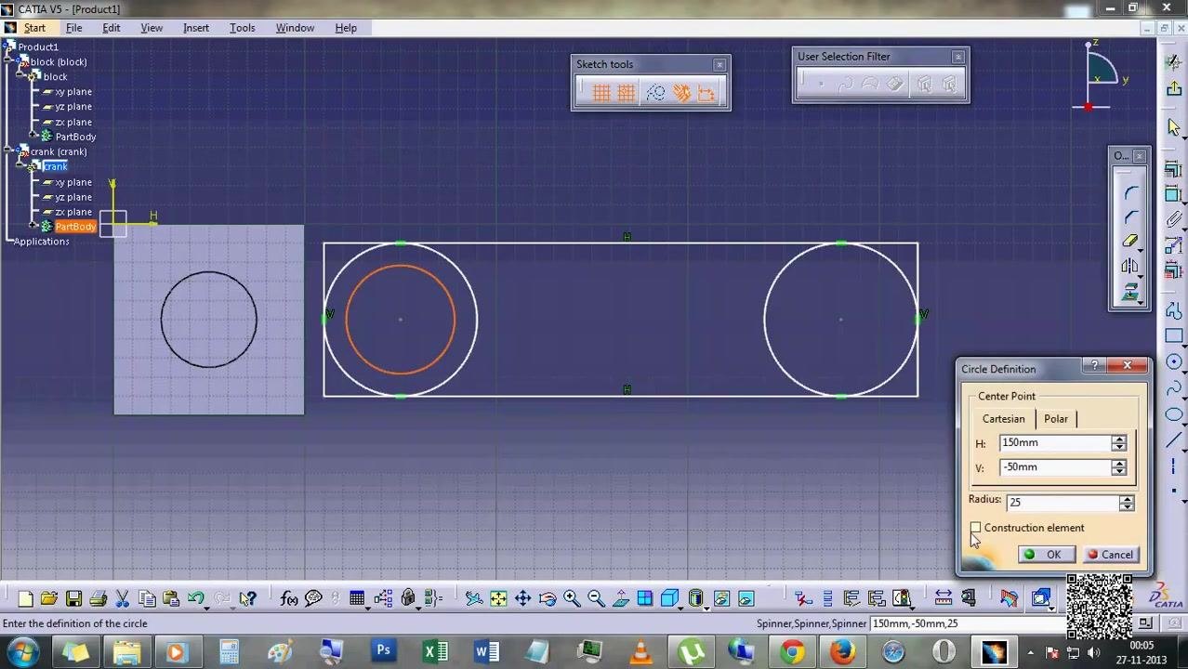Decrease V value with spinner down arrow
Viewport: 1188px width, 669px height.
point(1119,472)
